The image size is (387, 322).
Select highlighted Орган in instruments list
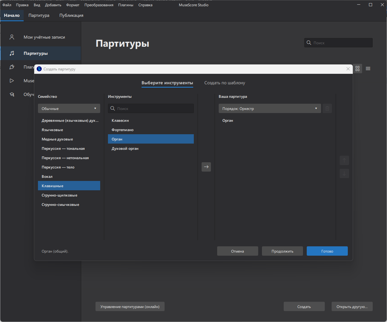click(151, 139)
